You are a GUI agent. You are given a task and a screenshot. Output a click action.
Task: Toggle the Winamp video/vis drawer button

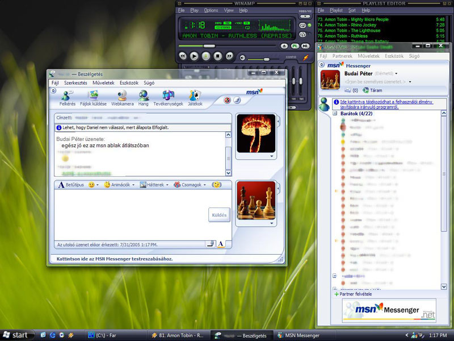[x=305, y=16]
